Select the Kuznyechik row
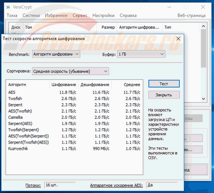The height and width of the screenshot is (193, 214). [74, 149]
